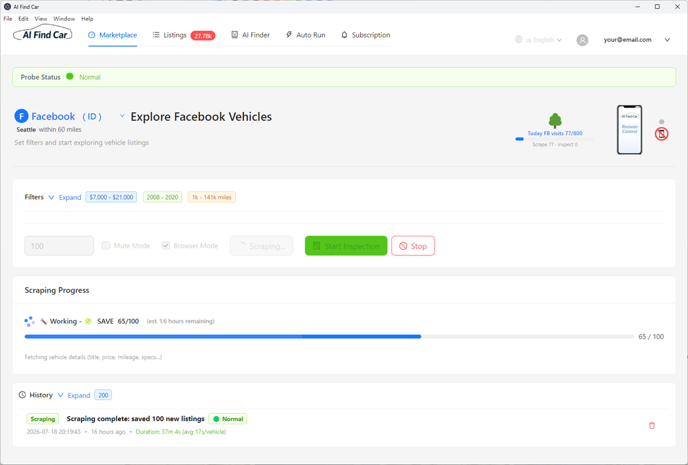
Task: Toggle the Browser Mode checkbox
Action: 166,245
